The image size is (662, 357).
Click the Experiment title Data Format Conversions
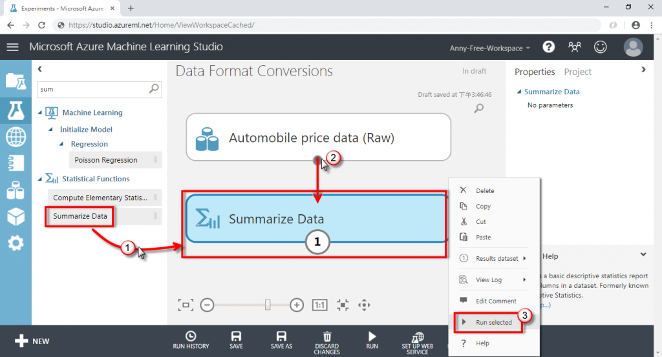click(254, 71)
